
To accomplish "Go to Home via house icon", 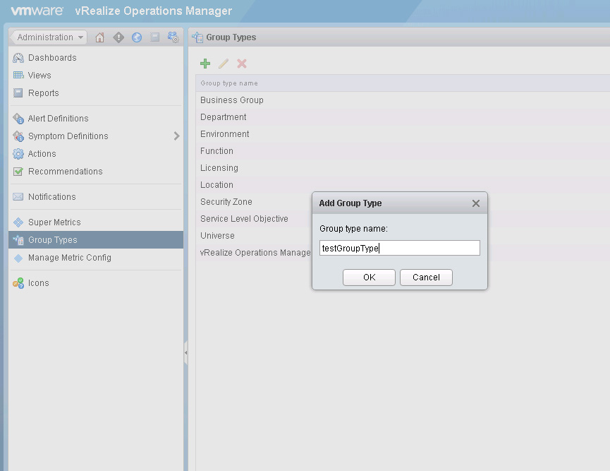I will [x=100, y=37].
